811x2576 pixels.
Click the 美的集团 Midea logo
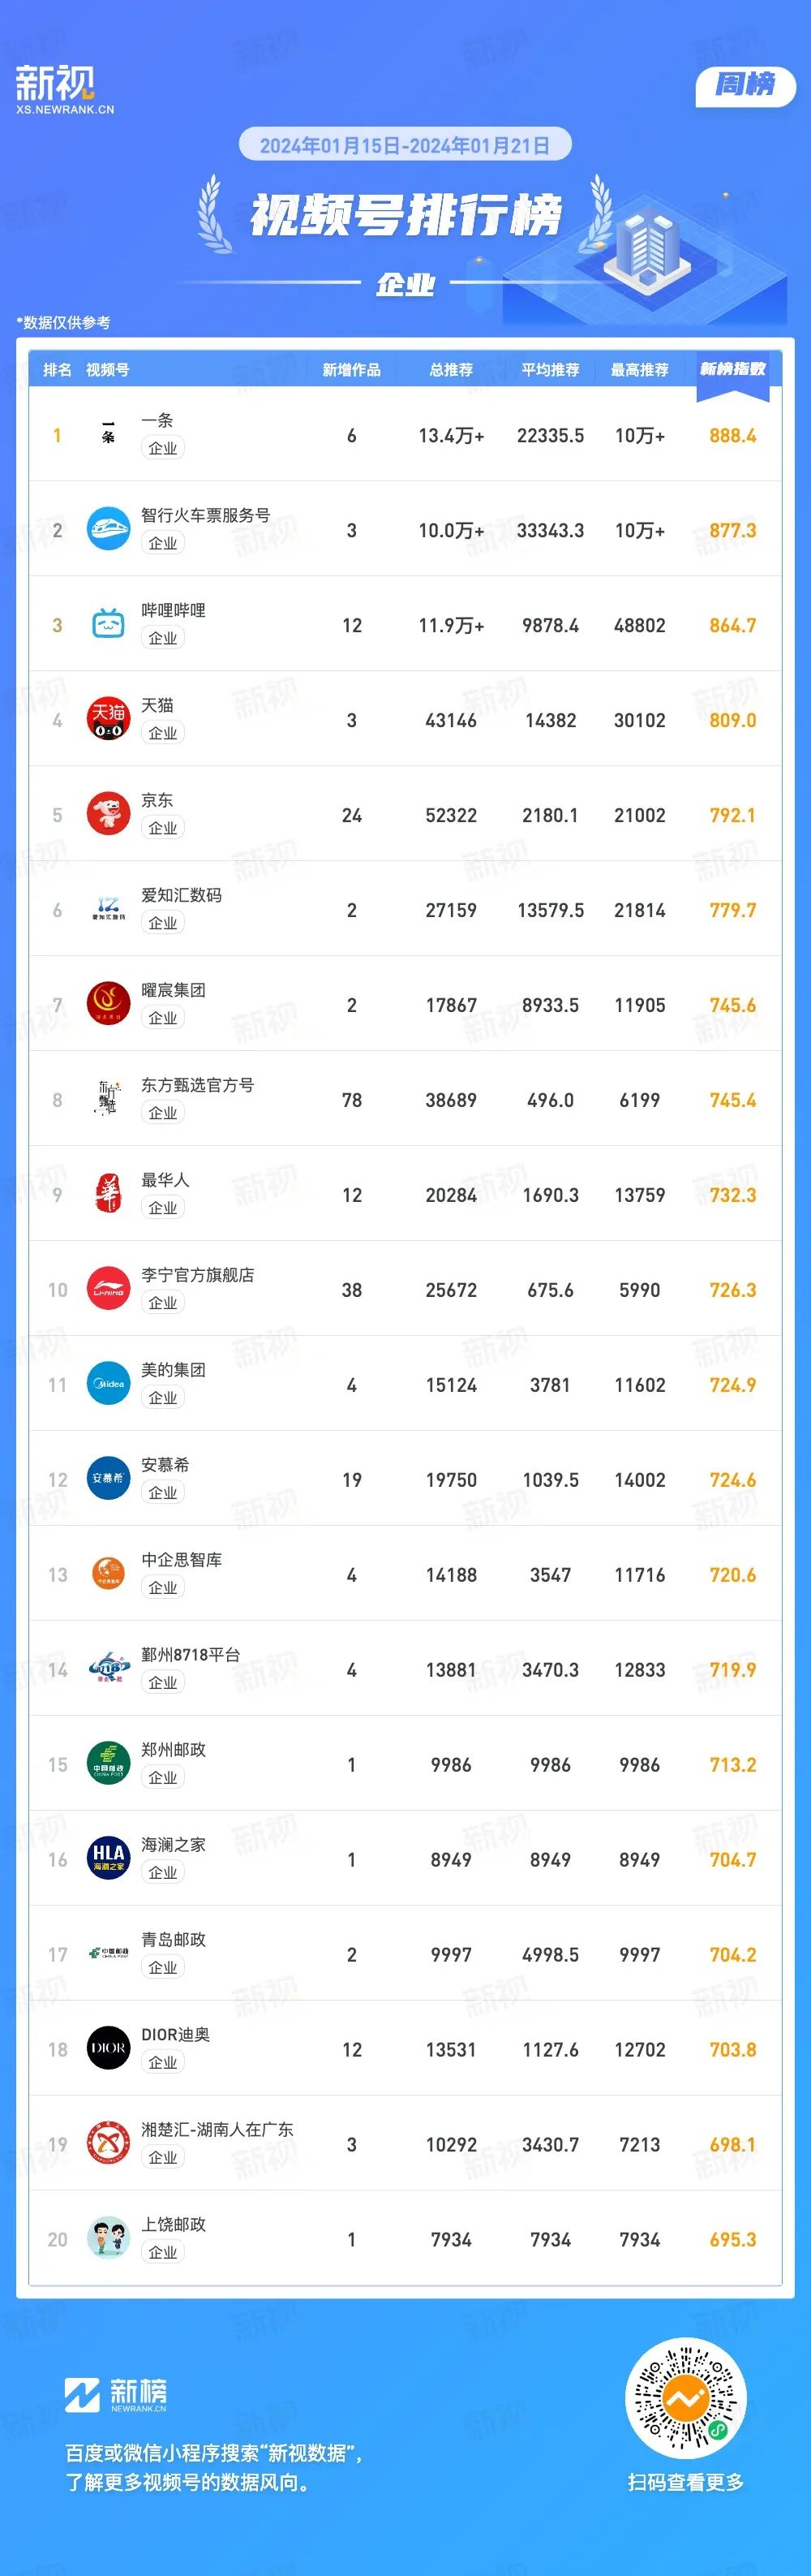pos(108,1384)
